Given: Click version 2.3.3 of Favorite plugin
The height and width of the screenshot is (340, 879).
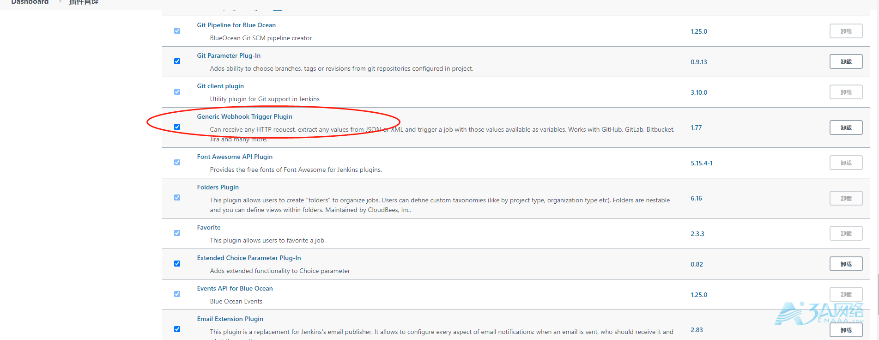Looking at the screenshot, I should point(697,234).
